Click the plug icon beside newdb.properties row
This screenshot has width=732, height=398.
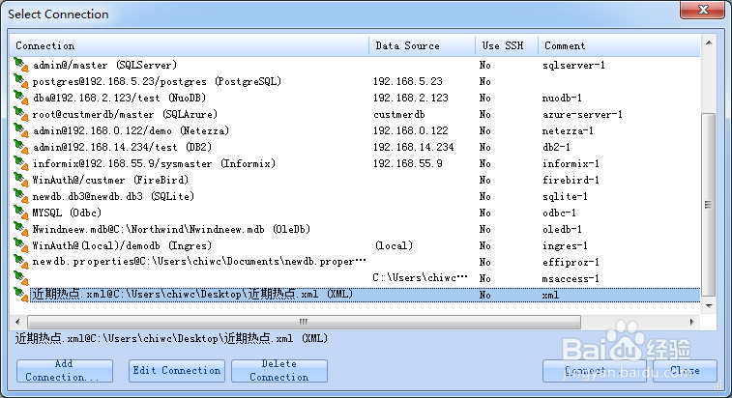point(21,262)
